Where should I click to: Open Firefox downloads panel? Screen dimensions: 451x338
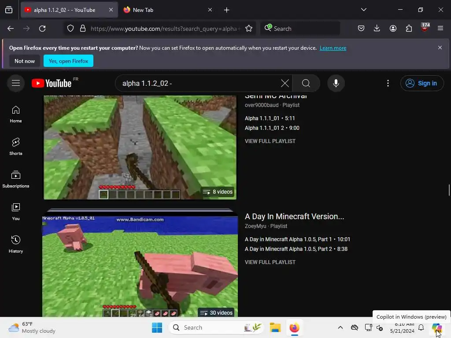(x=377, y=29)
